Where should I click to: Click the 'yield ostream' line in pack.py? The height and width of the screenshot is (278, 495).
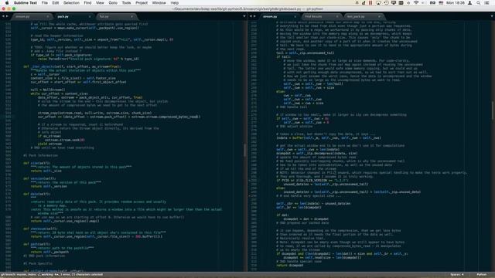[x=49, y=144]
